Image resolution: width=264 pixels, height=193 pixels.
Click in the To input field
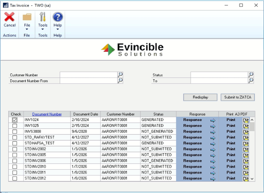tap(219, 80)
